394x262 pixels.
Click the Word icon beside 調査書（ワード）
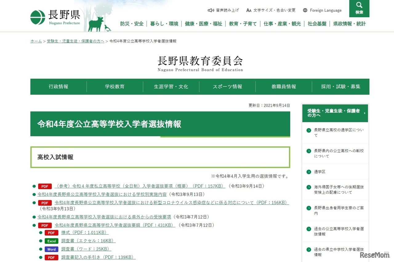click(51, 249)
